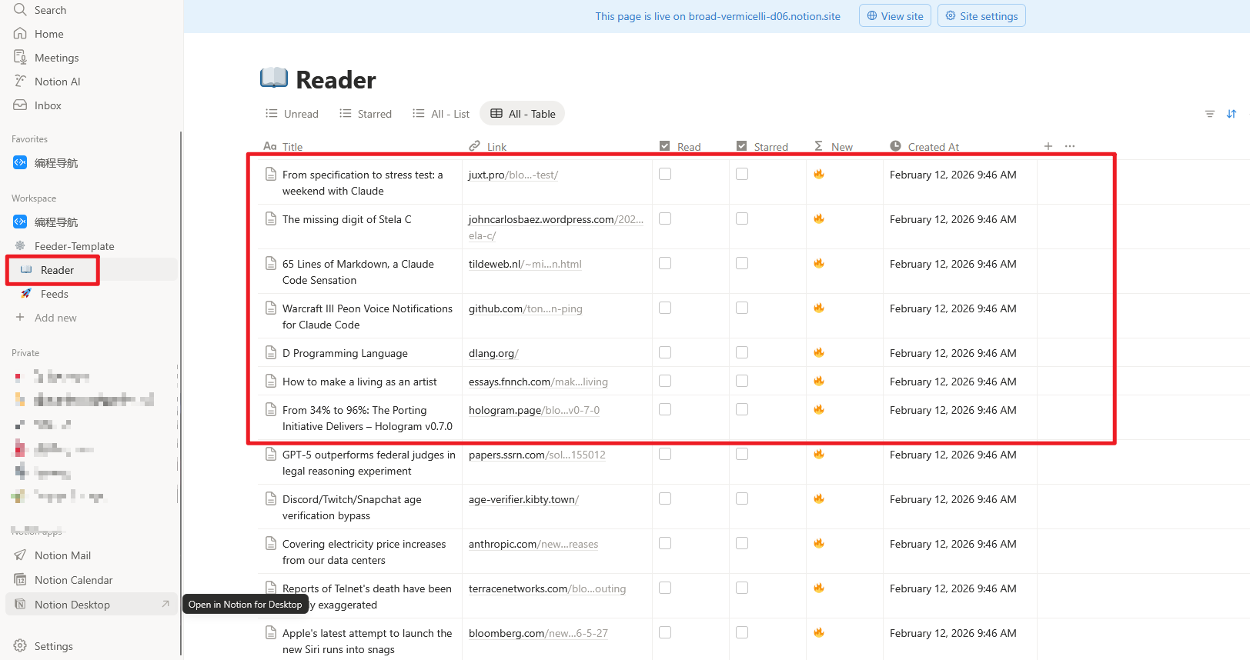
Task: Open anthropic.com link
Action: pos(533,544)
